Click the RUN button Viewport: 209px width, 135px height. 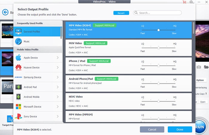(201, 126)
